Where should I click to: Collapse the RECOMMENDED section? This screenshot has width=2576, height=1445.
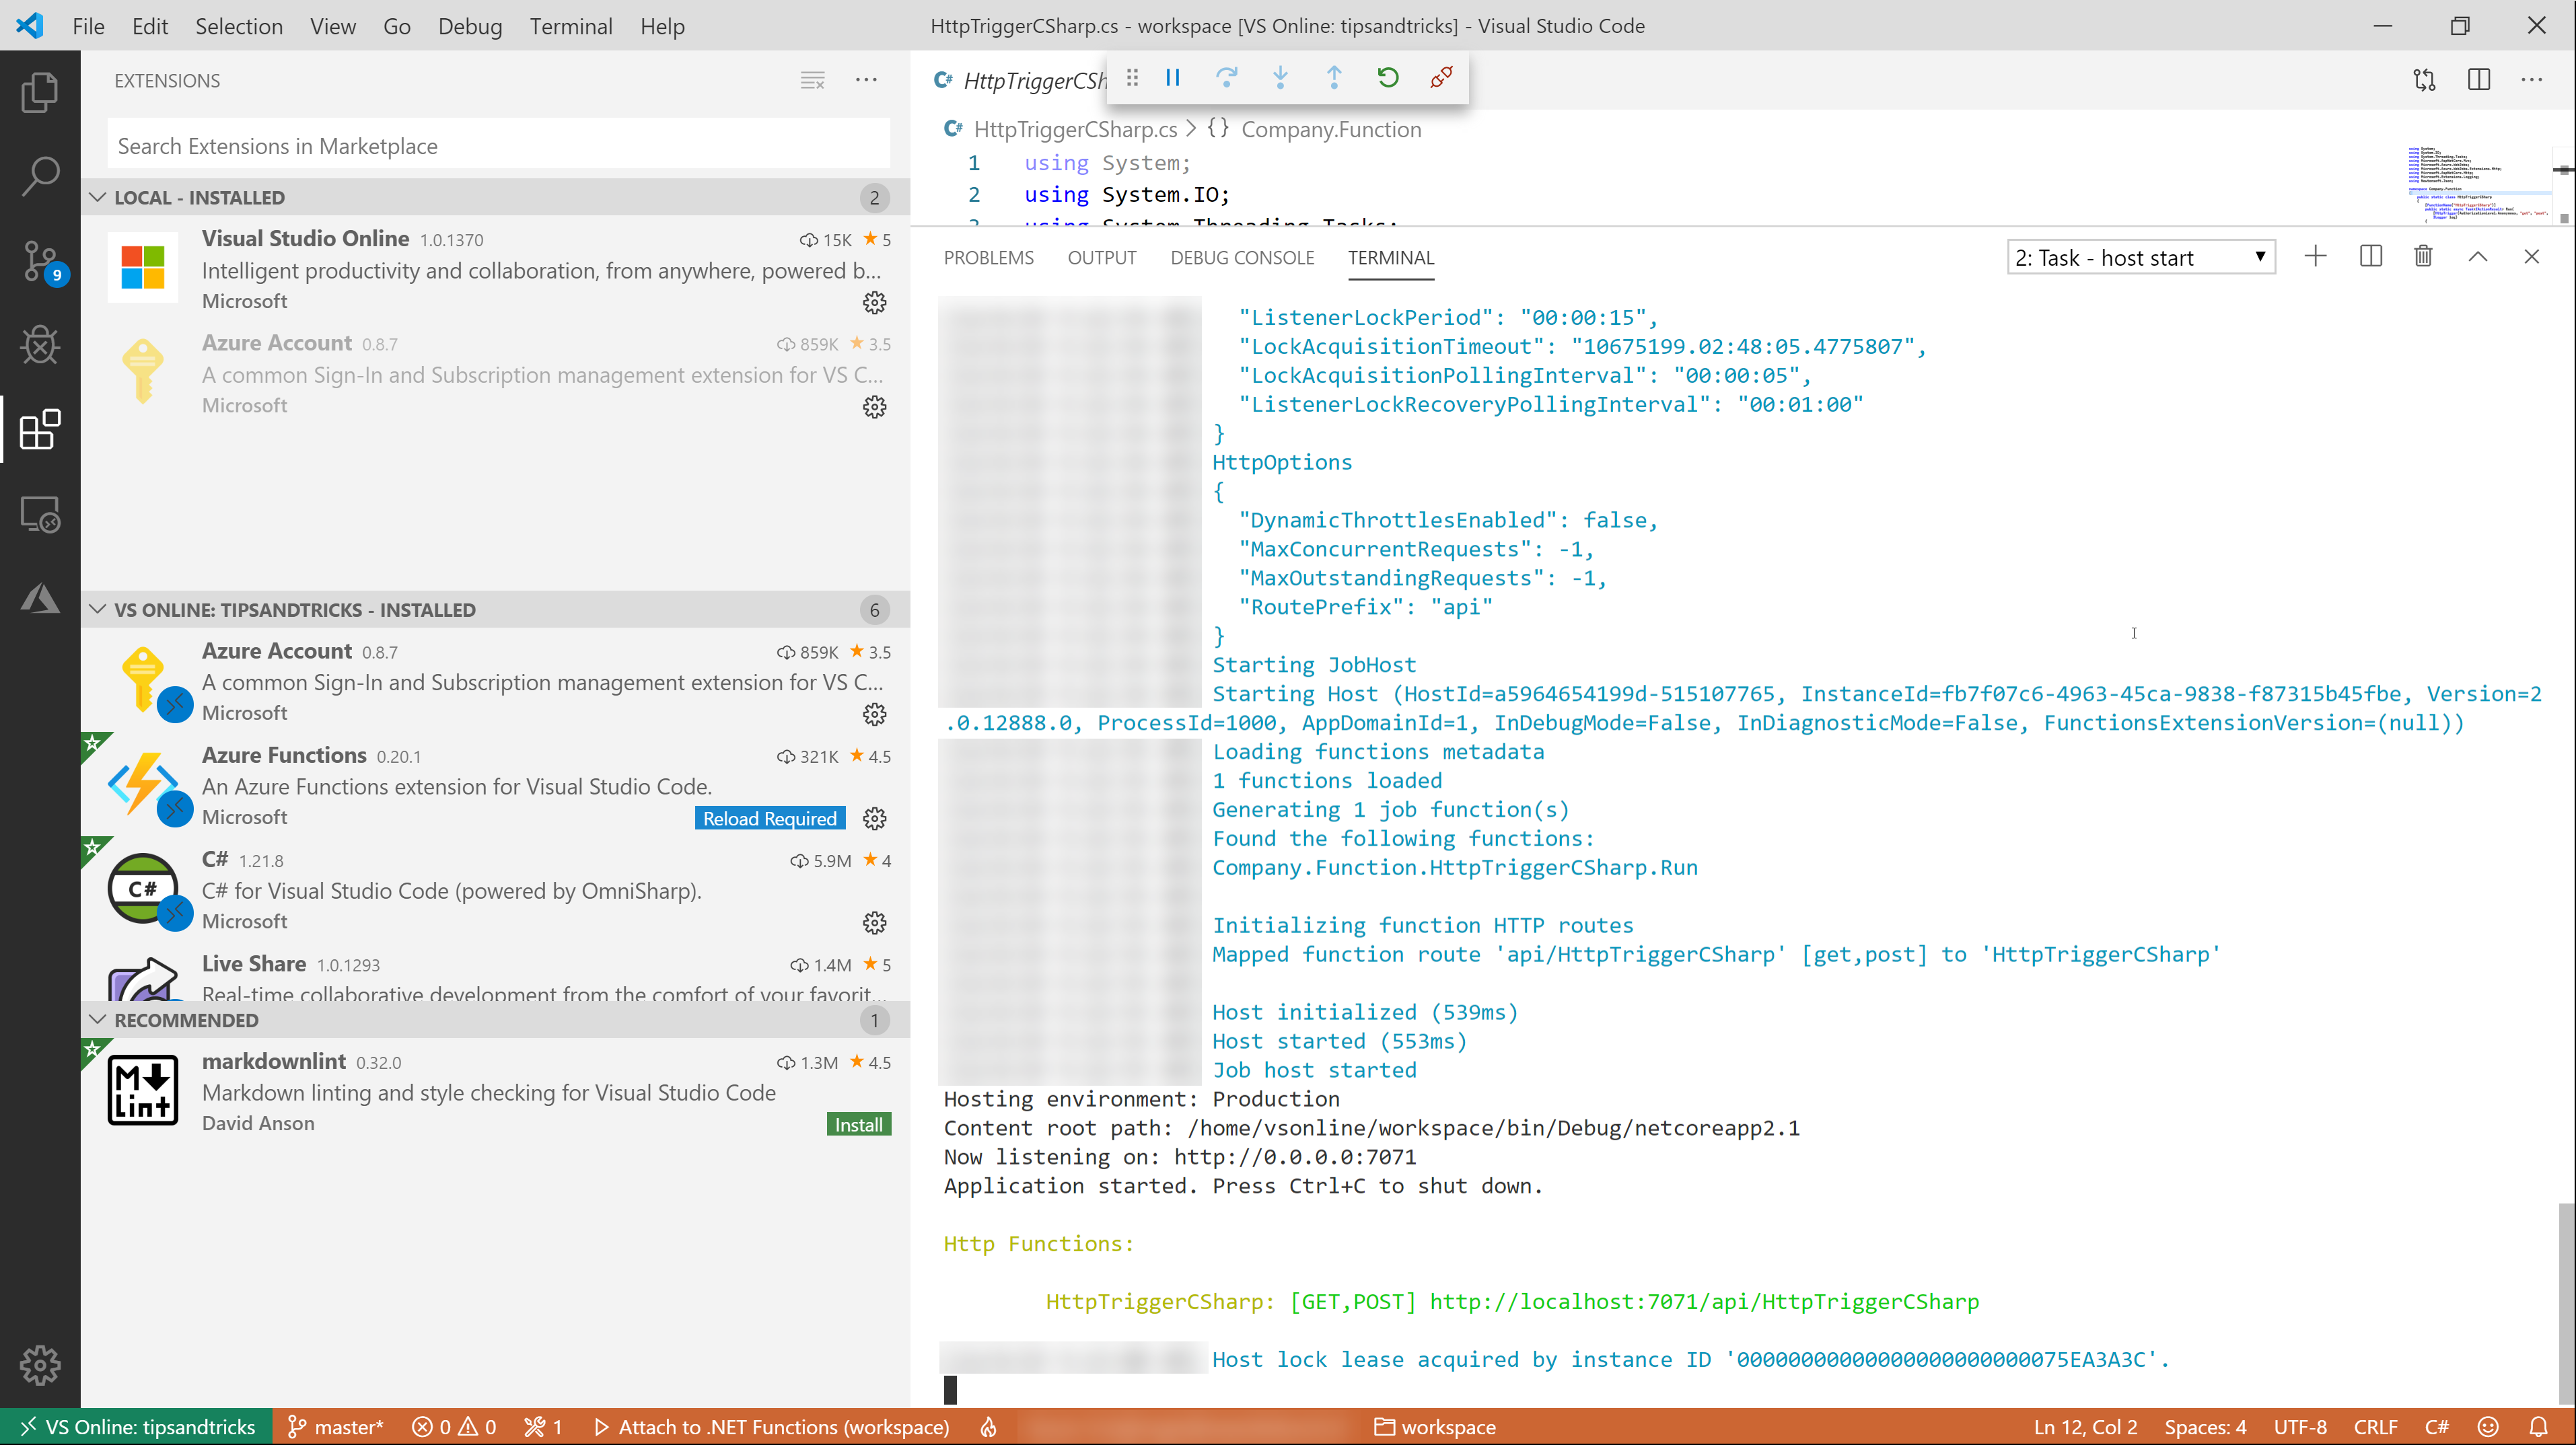click(x=496, y=1020)
